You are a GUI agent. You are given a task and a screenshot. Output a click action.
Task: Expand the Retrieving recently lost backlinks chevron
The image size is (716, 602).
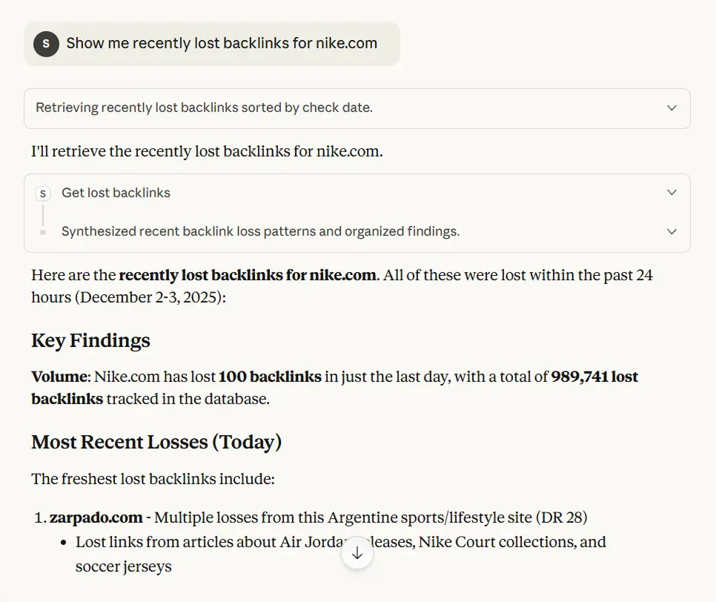point(672,108)
